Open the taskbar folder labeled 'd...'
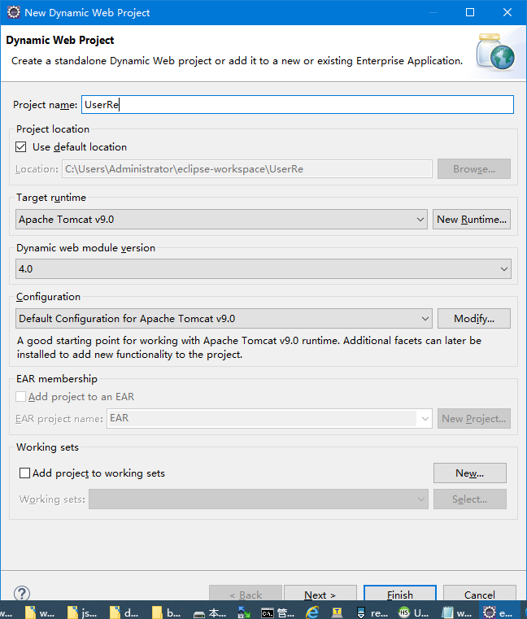This screenshot has width=527, height=619. 124,612
